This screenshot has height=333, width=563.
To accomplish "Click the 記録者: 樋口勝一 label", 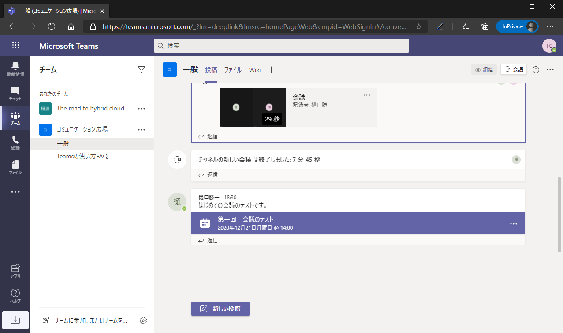I will click(x=313, y=105).
